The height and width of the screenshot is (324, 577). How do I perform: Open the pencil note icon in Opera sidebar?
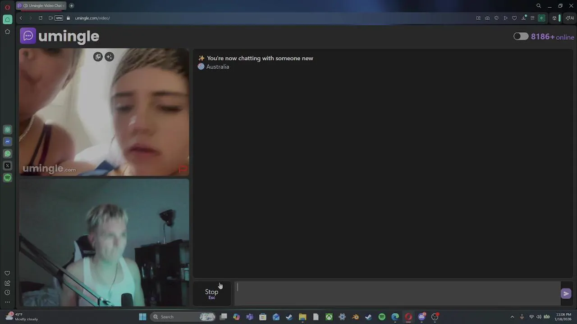(7, 283)
